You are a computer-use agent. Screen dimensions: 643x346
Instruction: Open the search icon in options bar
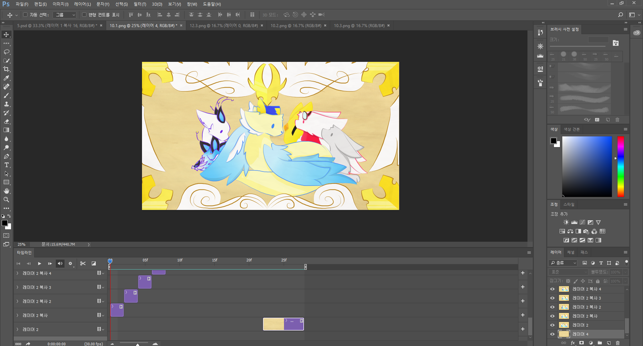(621, 15)
